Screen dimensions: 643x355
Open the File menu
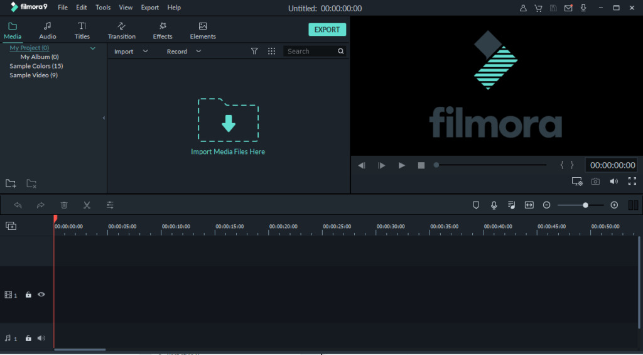[x=63, y=8]
